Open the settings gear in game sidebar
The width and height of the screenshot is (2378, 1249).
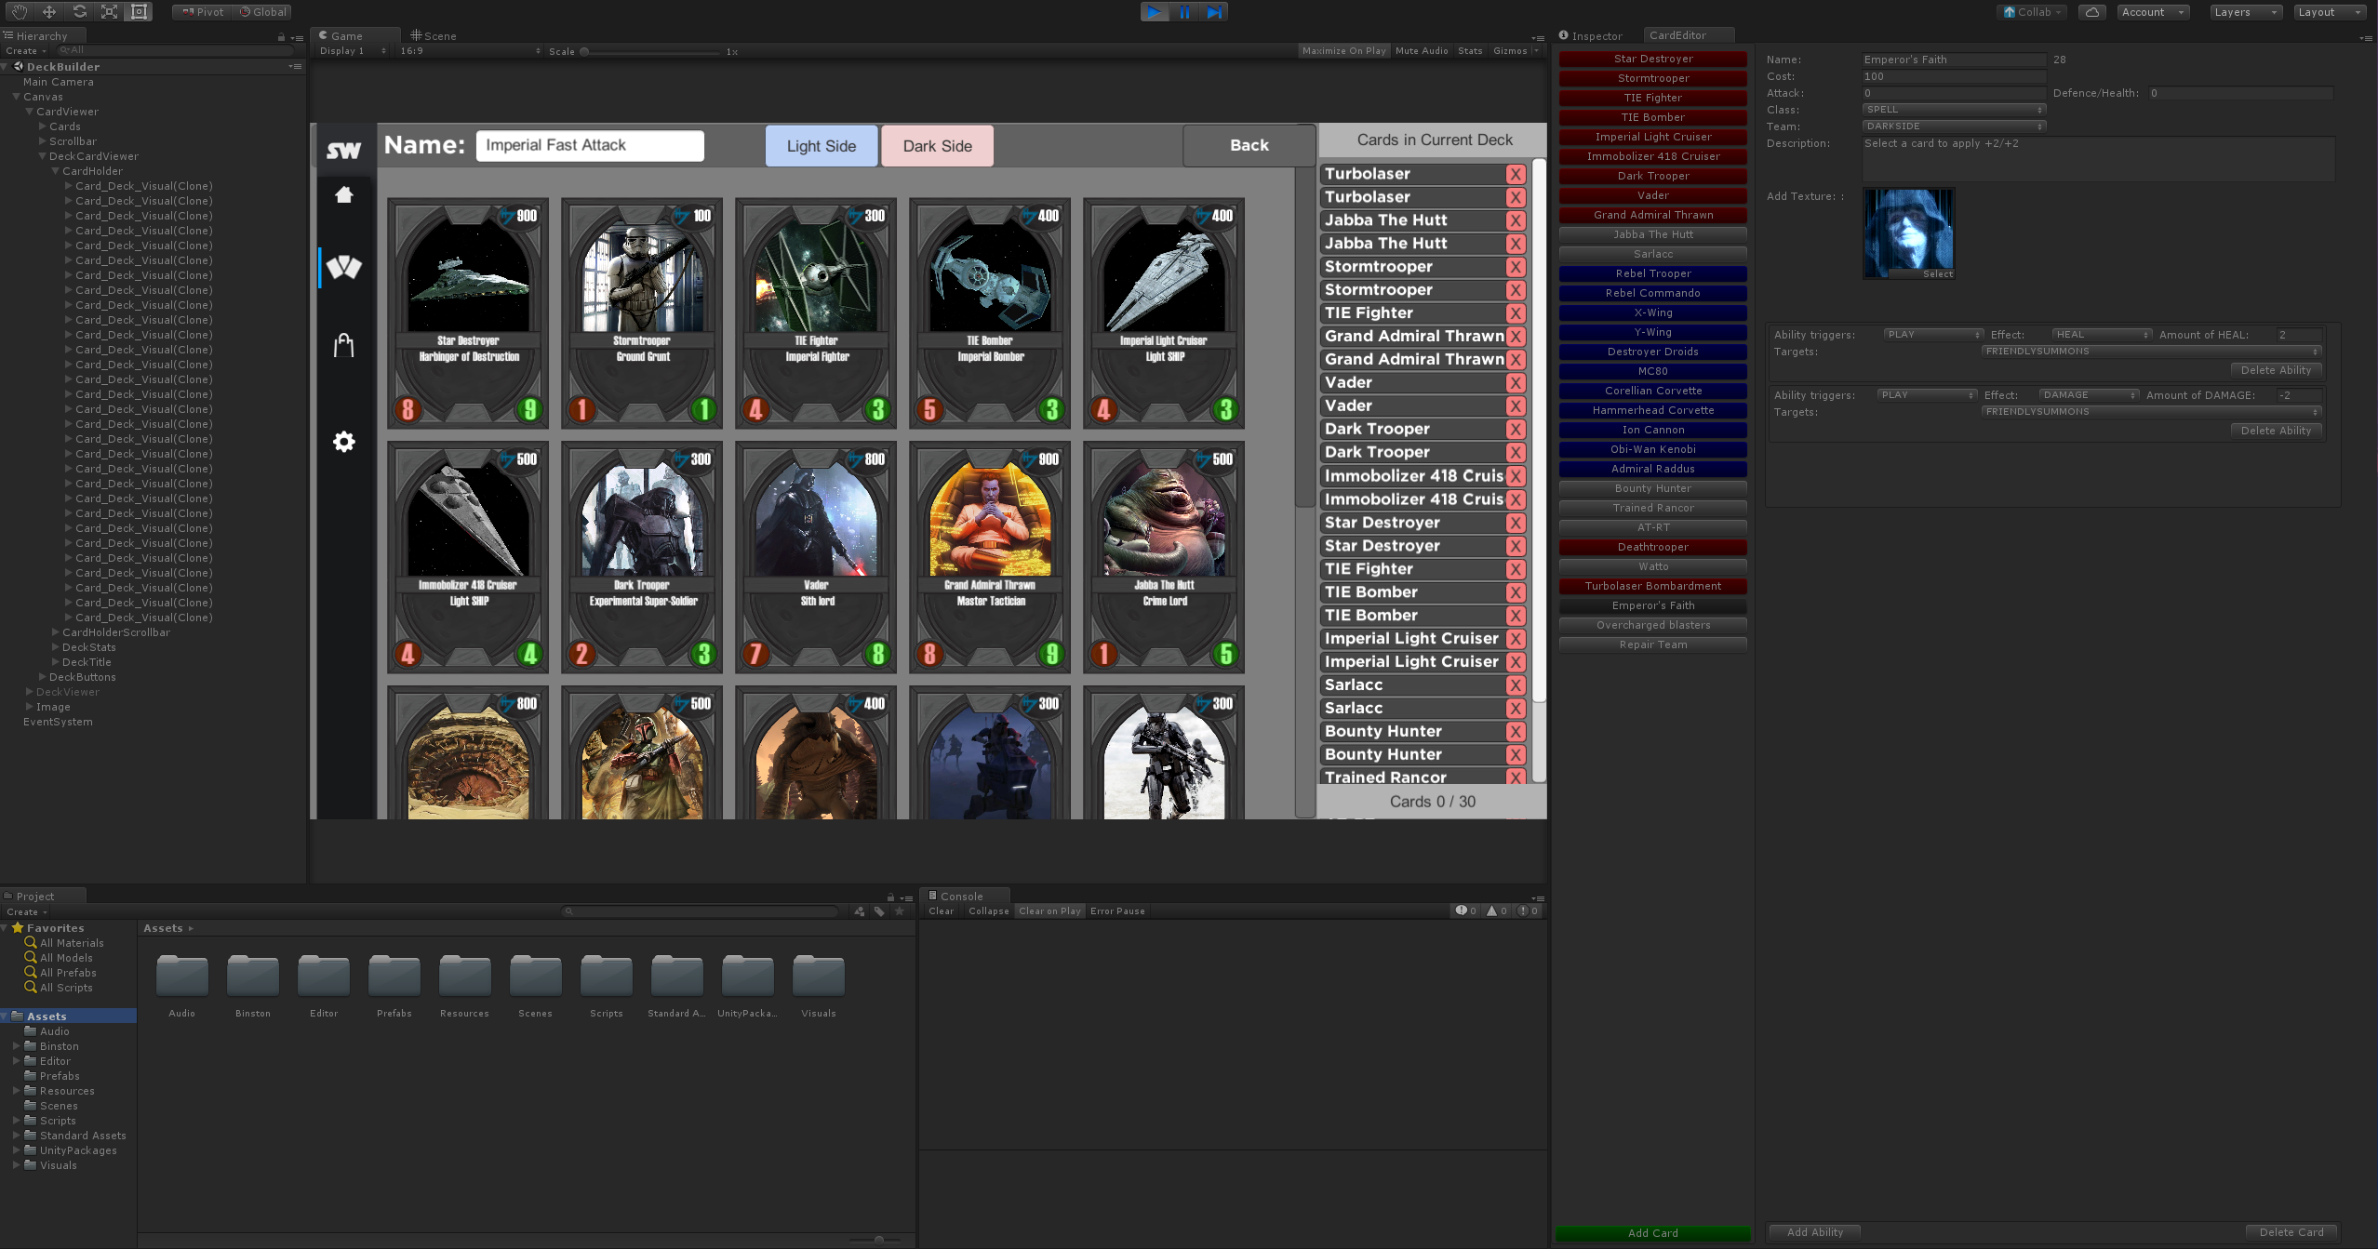[344, 442]
